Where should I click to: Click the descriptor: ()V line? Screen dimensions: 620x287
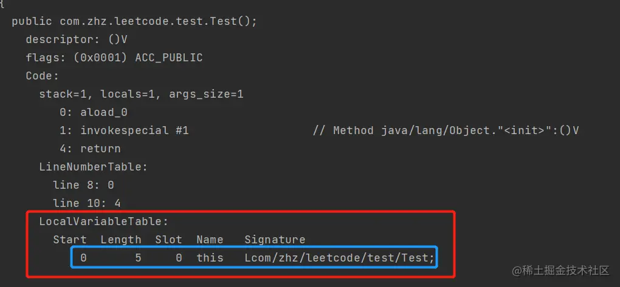(77, 39)
